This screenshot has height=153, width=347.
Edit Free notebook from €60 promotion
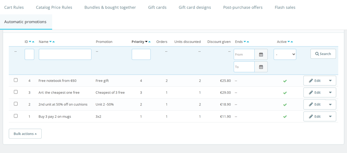[314, 81]
